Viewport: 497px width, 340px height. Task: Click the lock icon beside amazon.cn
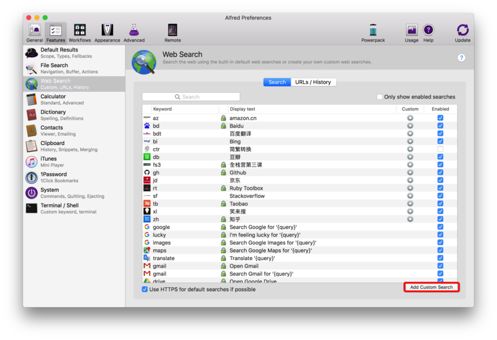224,118
